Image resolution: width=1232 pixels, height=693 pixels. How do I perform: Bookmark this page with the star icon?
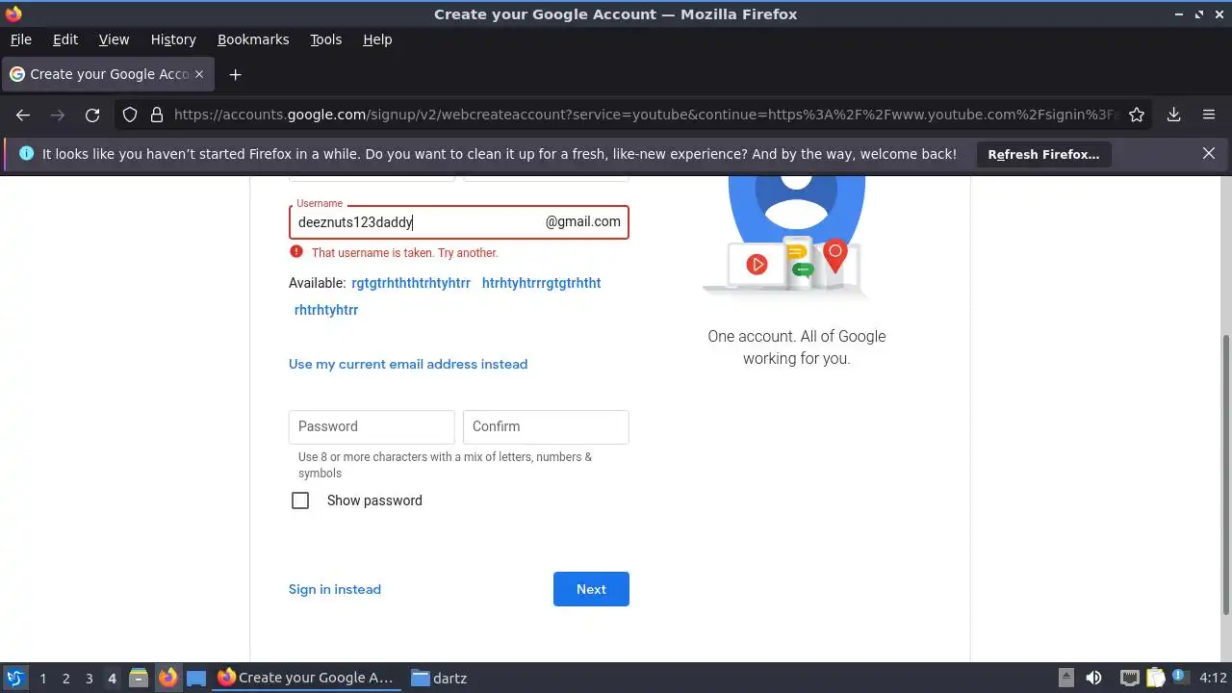click(x=1137, y=115)
